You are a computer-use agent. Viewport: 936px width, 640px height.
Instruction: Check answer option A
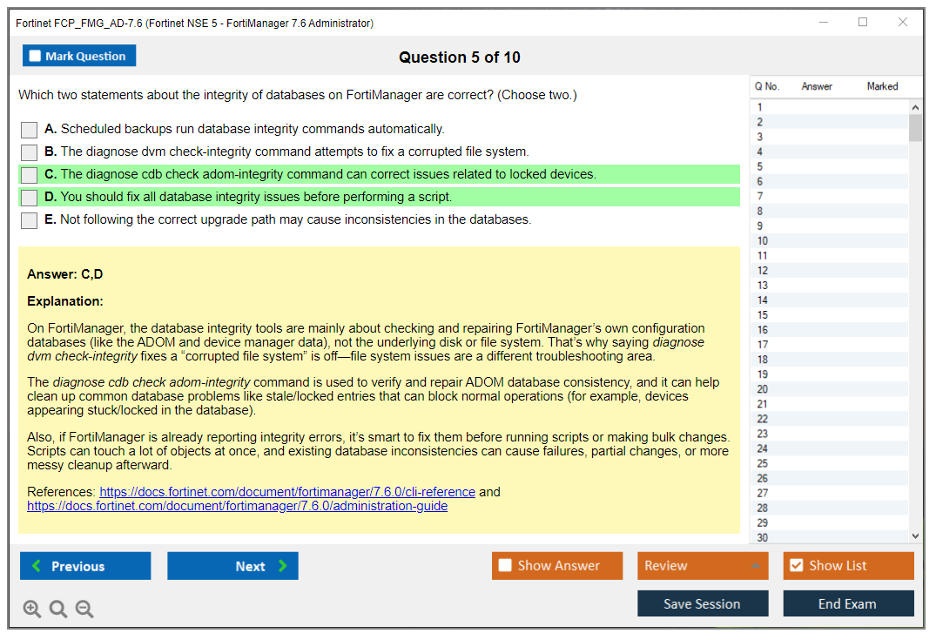coord(29,129)
